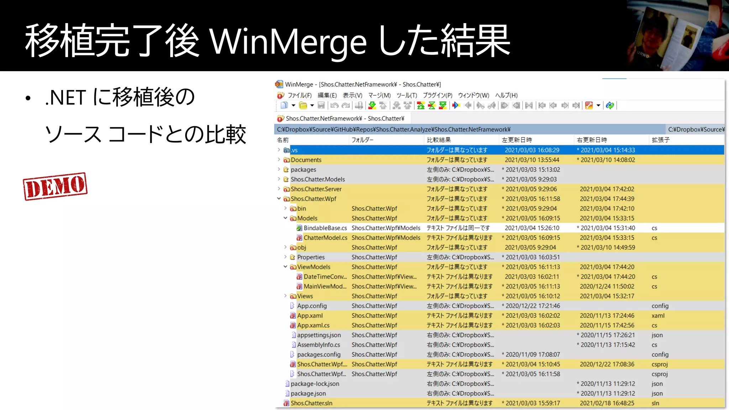The width and height of the screenshot is (729, 410).
Task: Open the ツール(T) menu
Action: tap(407, 95)
